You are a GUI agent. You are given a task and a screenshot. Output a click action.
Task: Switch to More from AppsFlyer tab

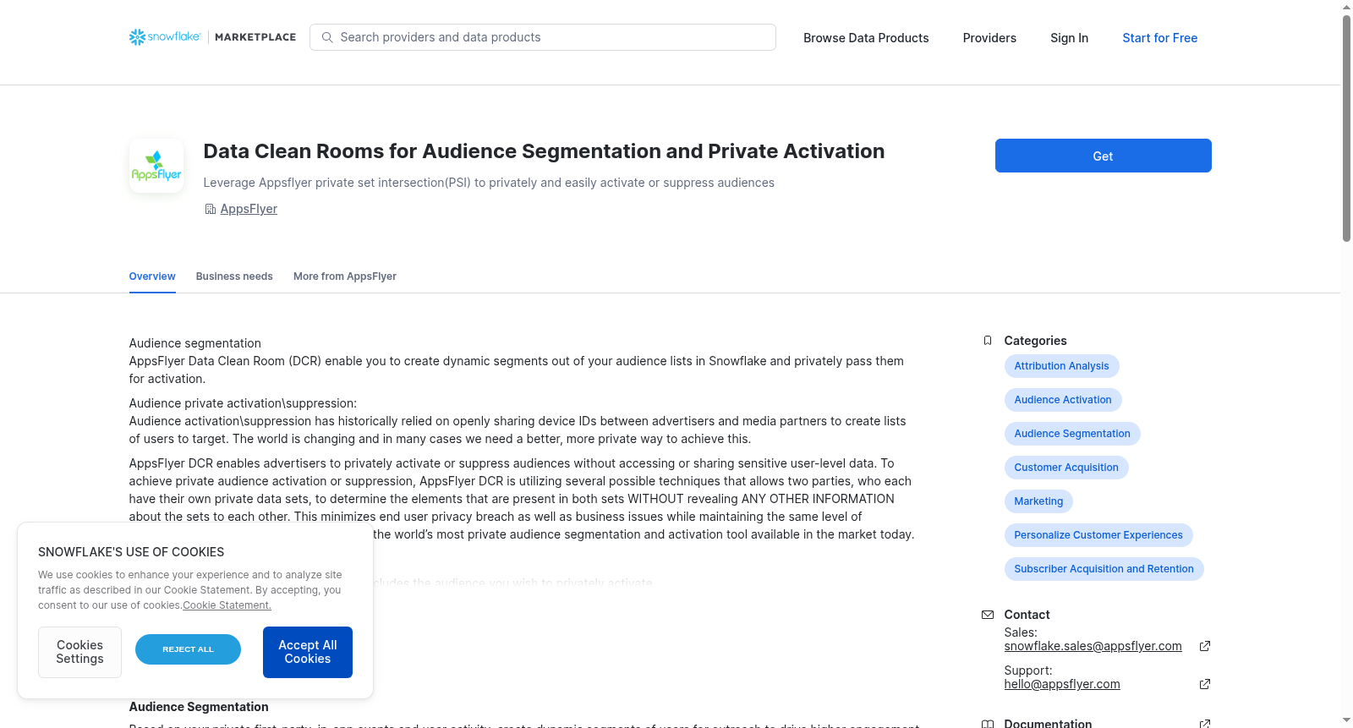[x=345, y=276]
